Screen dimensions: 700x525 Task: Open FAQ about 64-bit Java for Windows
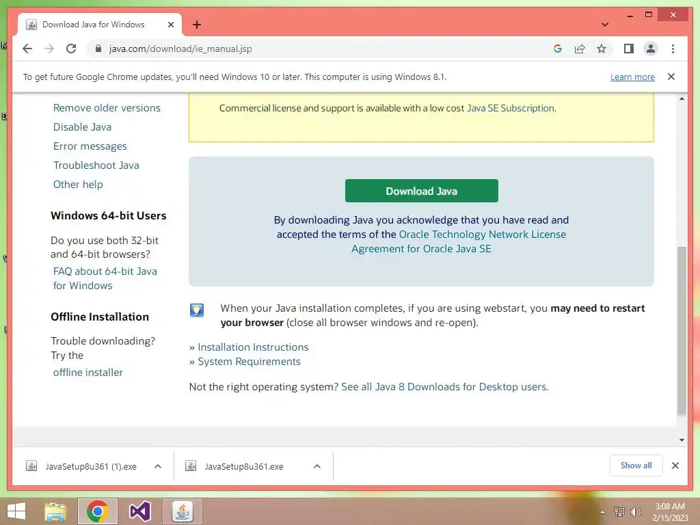click(105, 278)
